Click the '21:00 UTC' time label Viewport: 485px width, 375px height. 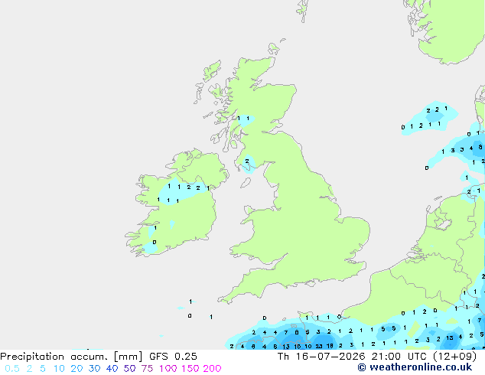coord(401,357)
